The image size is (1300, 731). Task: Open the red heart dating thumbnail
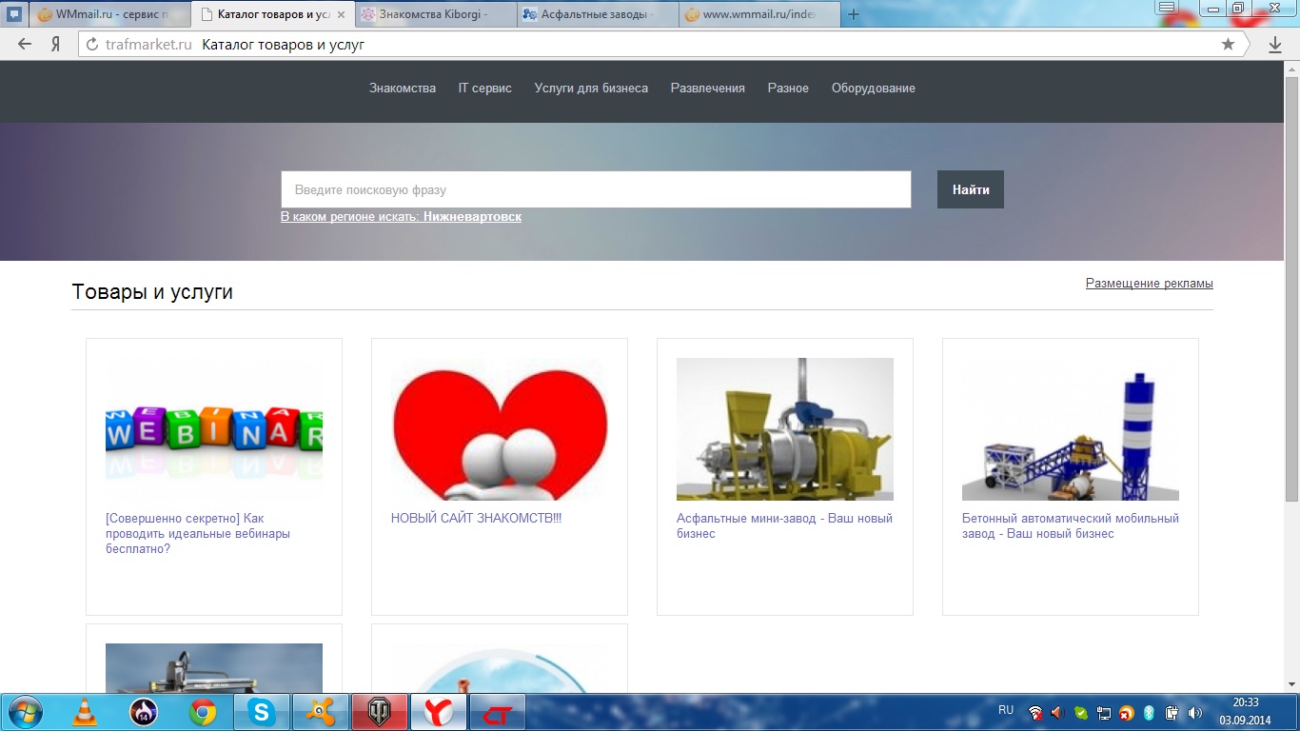pyautogui.click(x=500, y=429)
